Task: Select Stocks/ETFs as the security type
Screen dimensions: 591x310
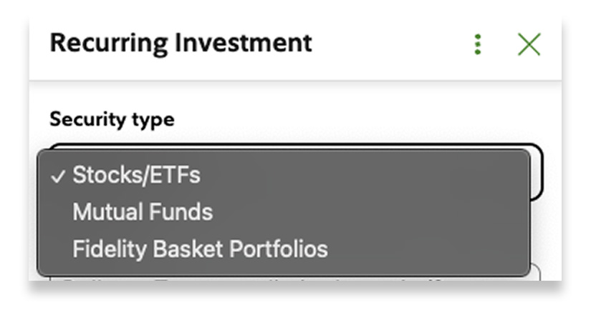Action: tap(136, 175)
